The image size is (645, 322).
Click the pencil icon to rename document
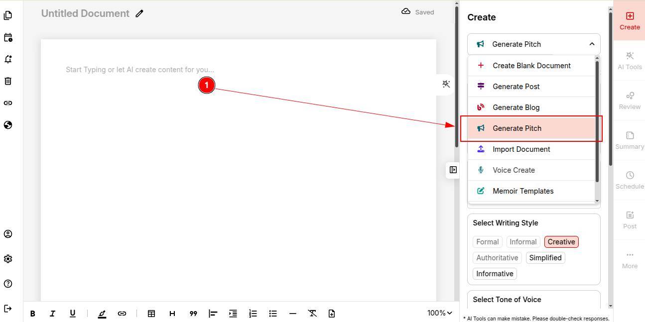[139, 14]
